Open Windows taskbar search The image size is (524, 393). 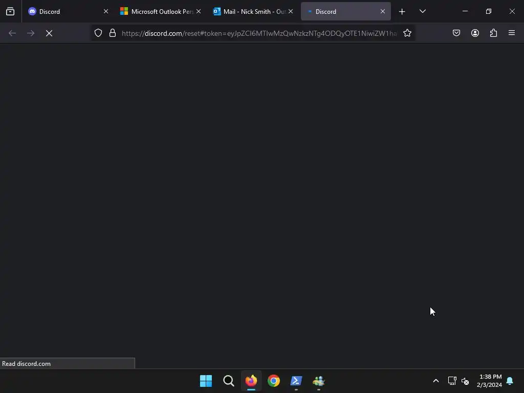(229, 381)
